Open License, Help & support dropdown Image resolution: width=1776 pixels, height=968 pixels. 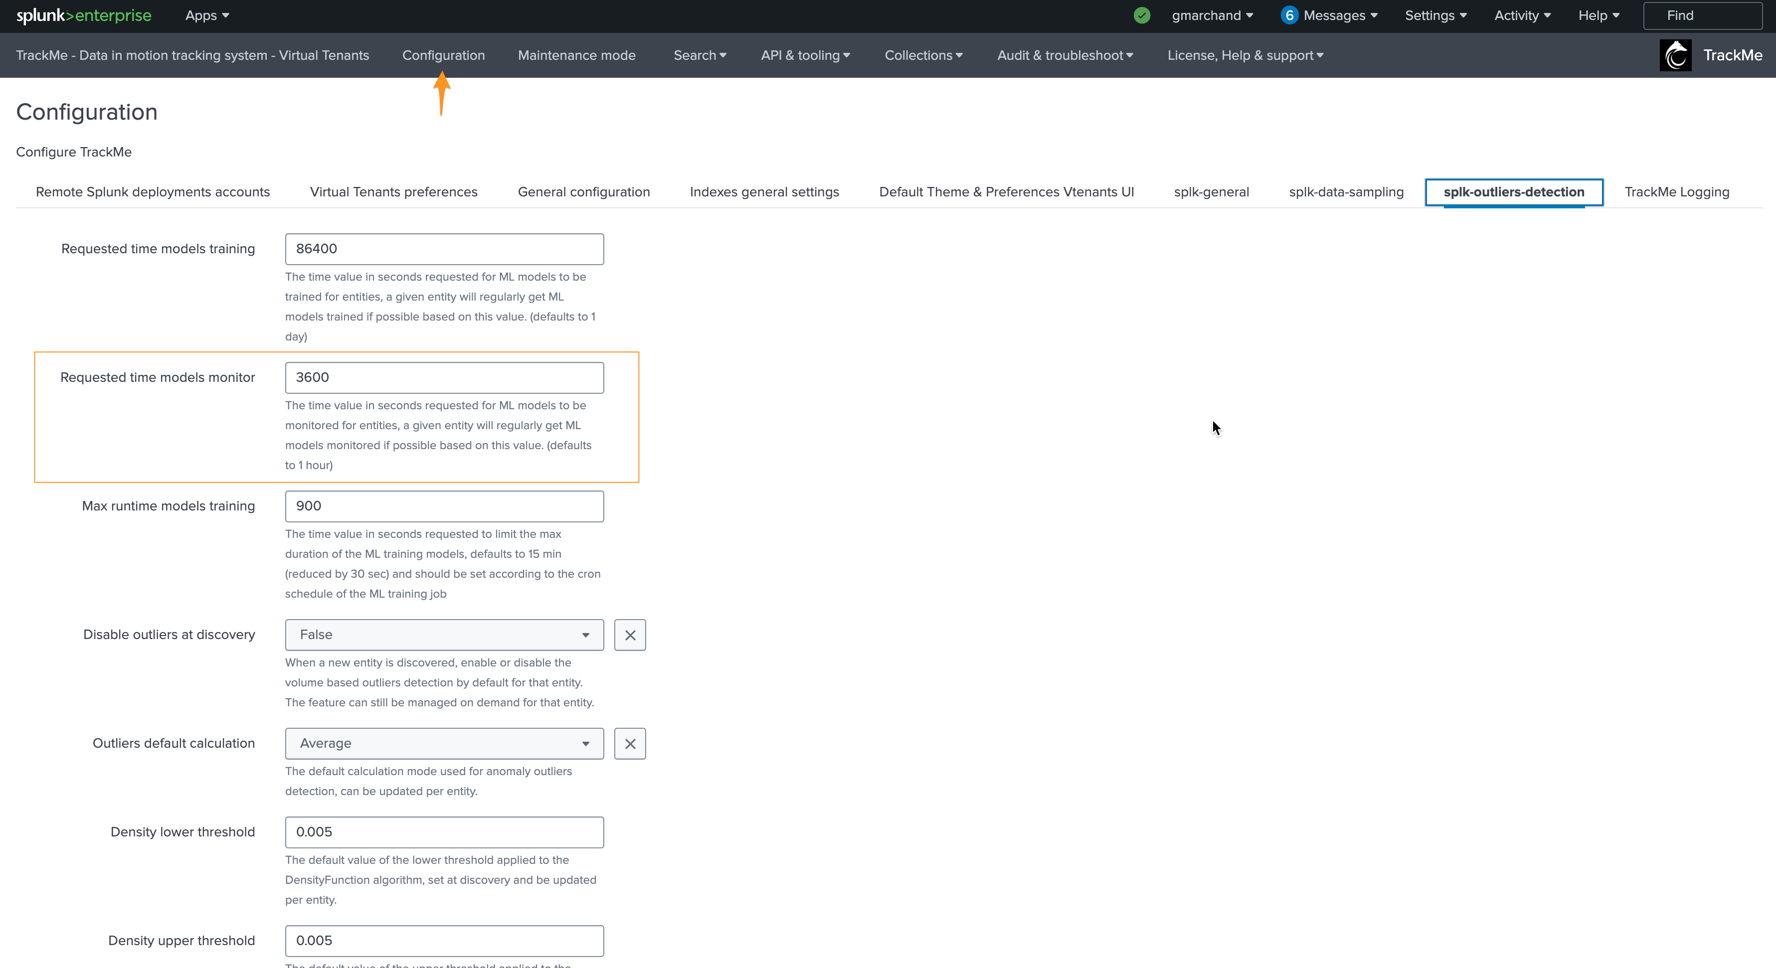pyautogui.click(x=1245, y=55)
